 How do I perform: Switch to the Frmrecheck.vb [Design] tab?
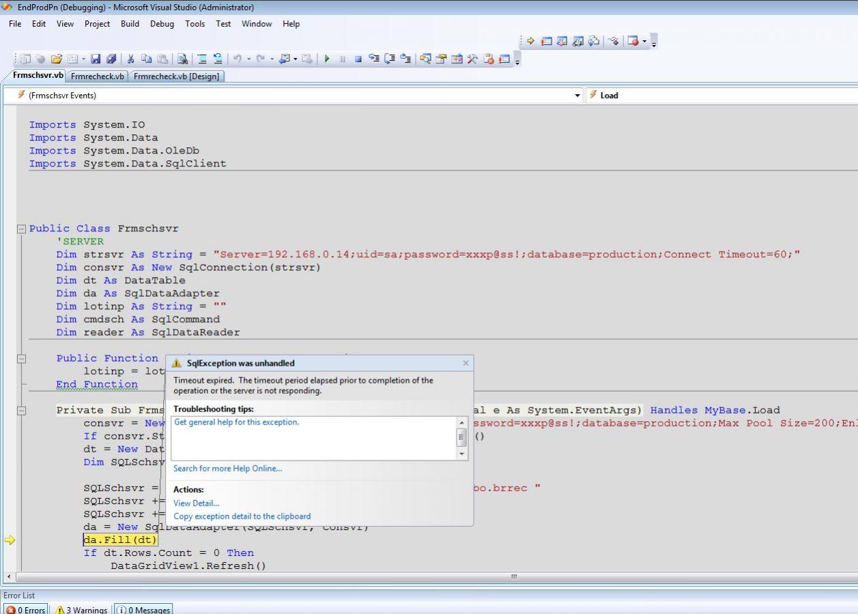pos(176,76)
